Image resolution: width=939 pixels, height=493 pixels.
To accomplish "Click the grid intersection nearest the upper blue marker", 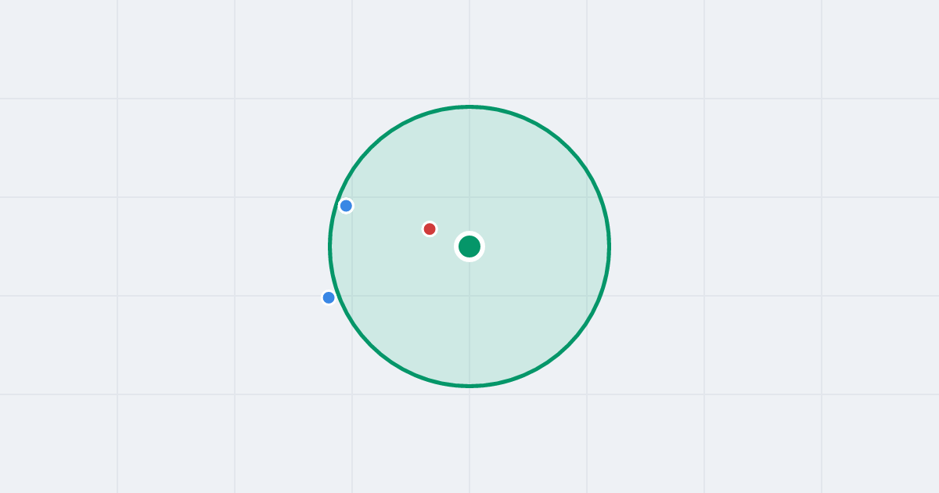I will click(352, 197).
